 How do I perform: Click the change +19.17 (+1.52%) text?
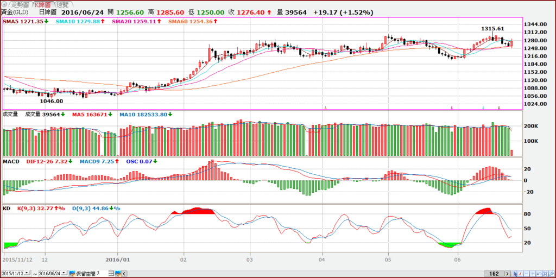point(343,12)
